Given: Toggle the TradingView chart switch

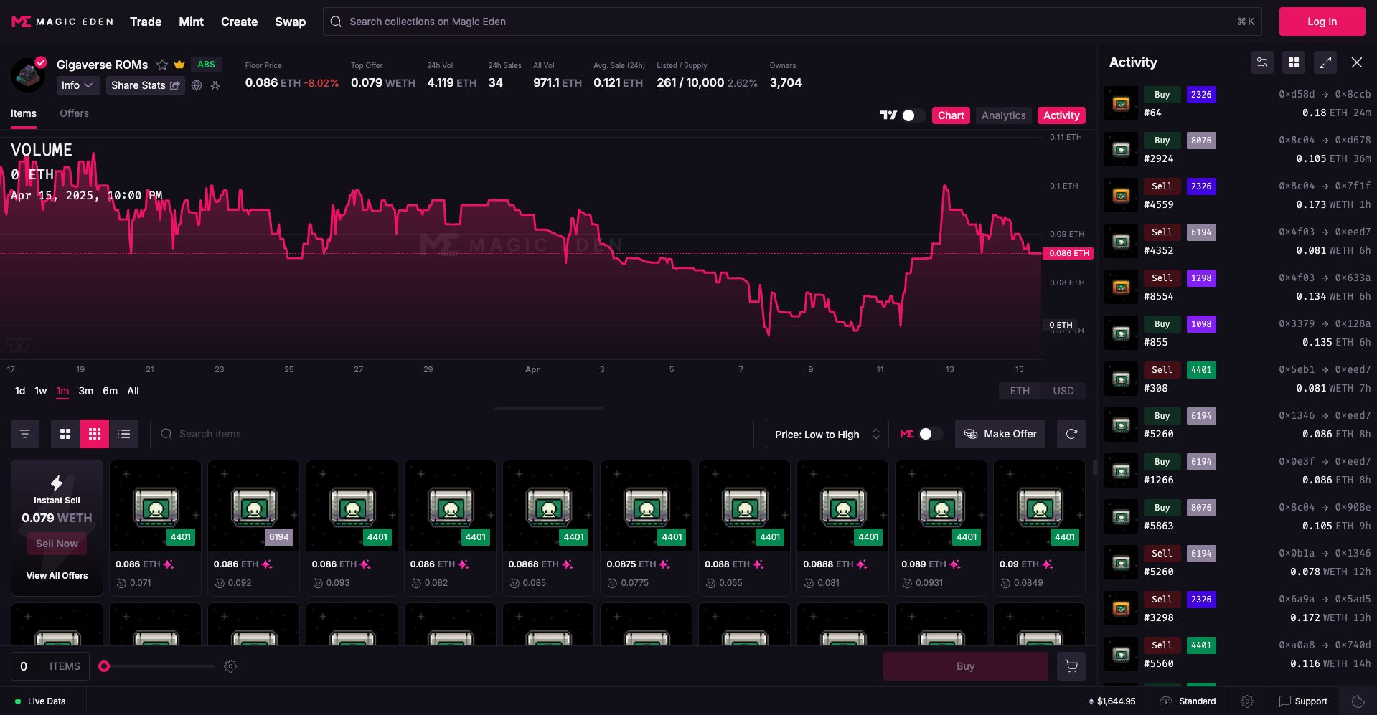Looking at the screenshot, I should (x=913, y=115).
